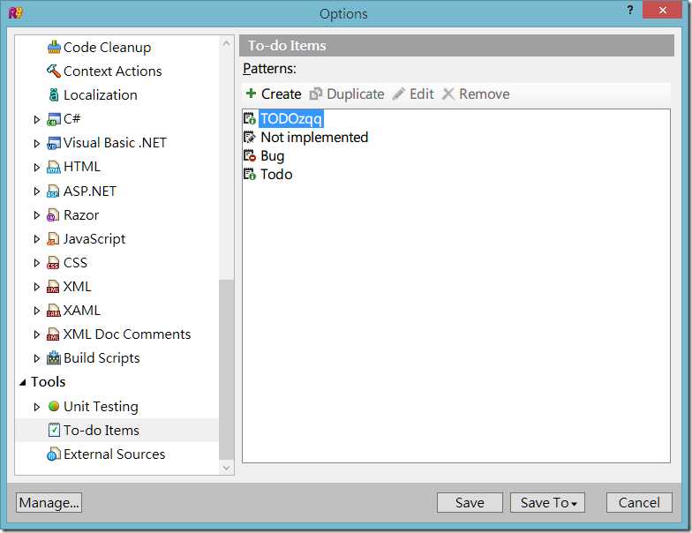Click the CSS file icon
This screenshot has height=533, width=692.
53,263
